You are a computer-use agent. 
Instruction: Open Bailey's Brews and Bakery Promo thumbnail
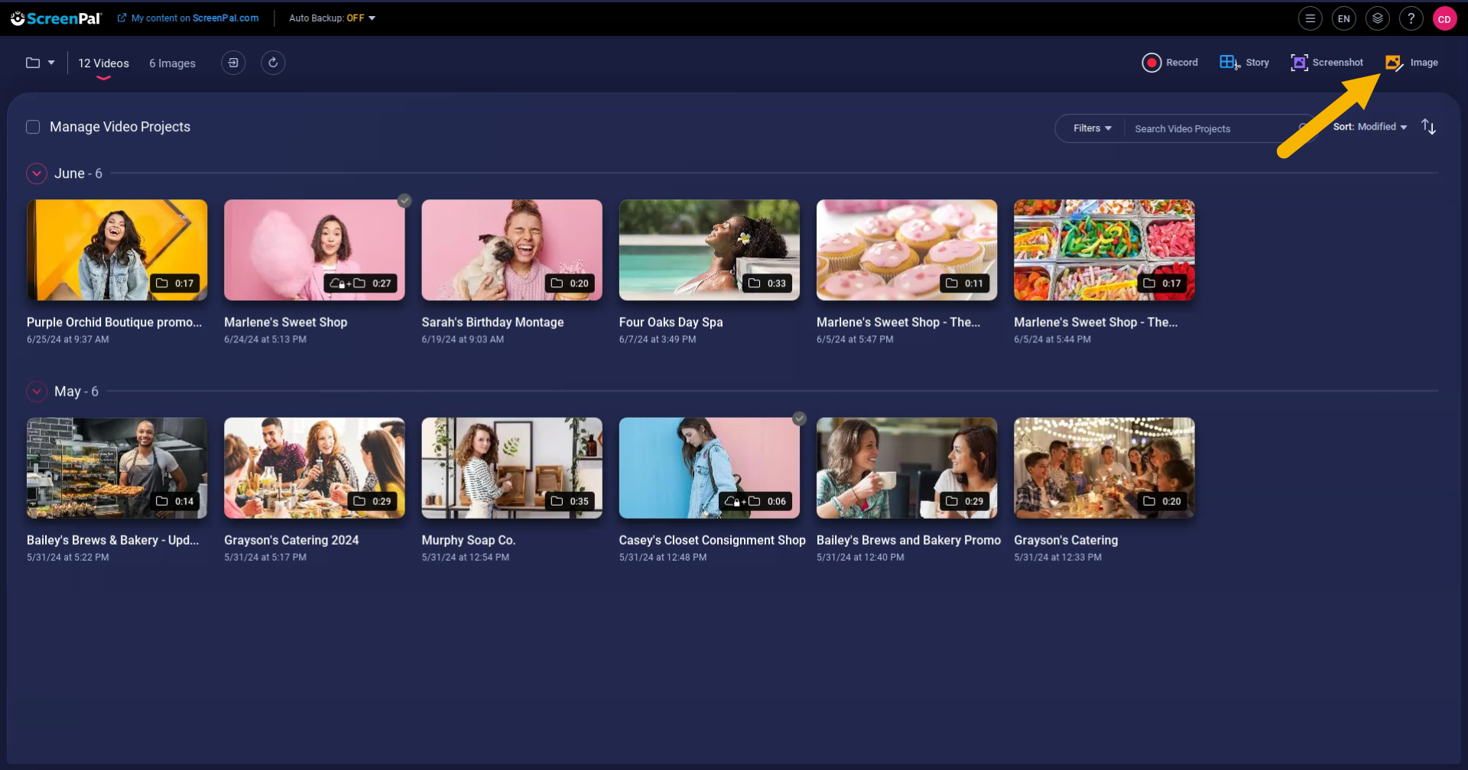click(907, 467)
